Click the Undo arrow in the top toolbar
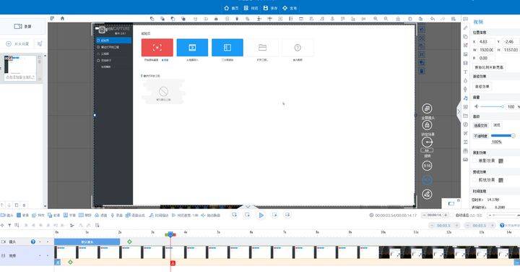 pos(433,19)
